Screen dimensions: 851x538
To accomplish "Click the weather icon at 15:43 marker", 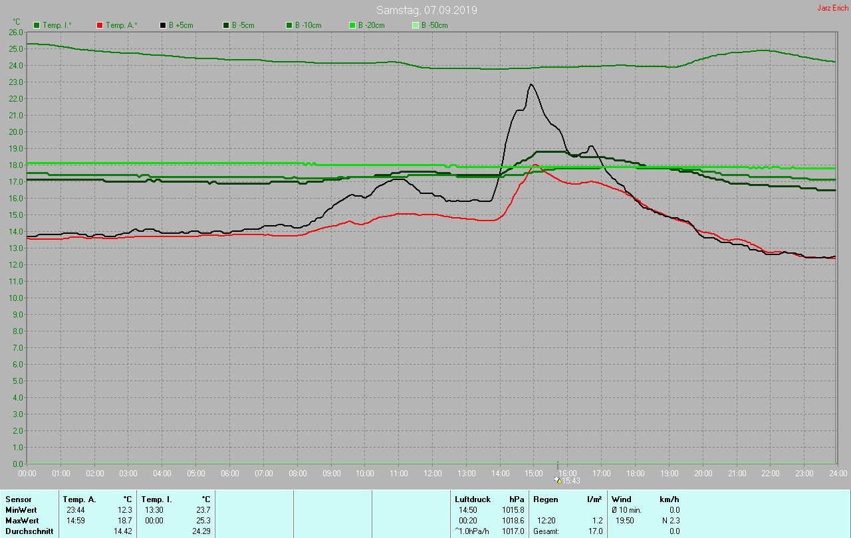I will (x=557, y=480).
